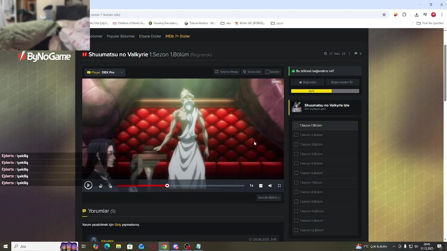Click the page address bar URL
The height and width of the screenshot is (251, 447).
tap(105, 15)
